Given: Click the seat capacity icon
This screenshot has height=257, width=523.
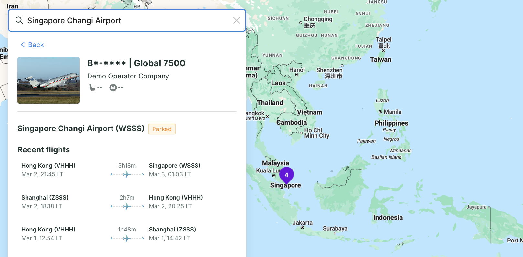Looking at the screenshot, I should tap(92, 87).
